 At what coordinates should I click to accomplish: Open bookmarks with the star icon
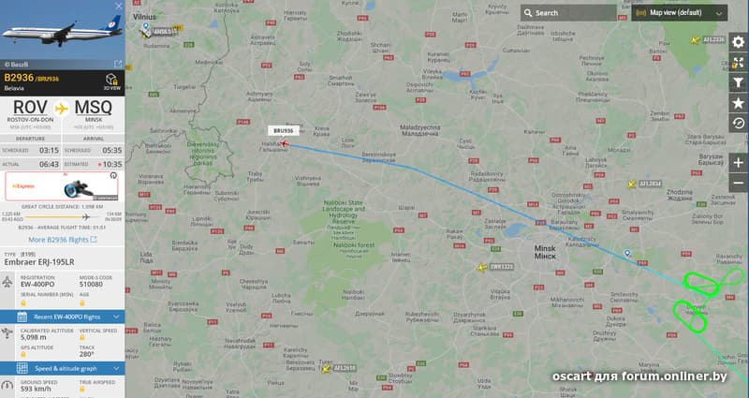pos(738,103)
